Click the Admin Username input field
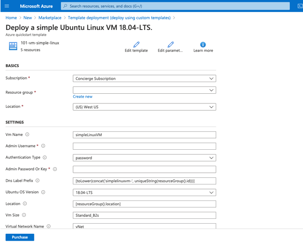Screen dimensions: 303x242 [144, 146]
